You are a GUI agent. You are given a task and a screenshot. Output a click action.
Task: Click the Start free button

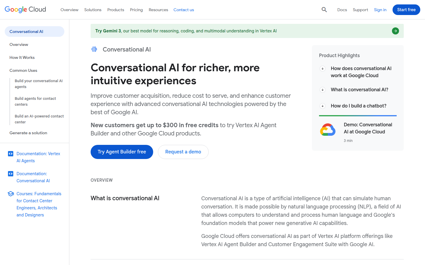coord(406,10)
